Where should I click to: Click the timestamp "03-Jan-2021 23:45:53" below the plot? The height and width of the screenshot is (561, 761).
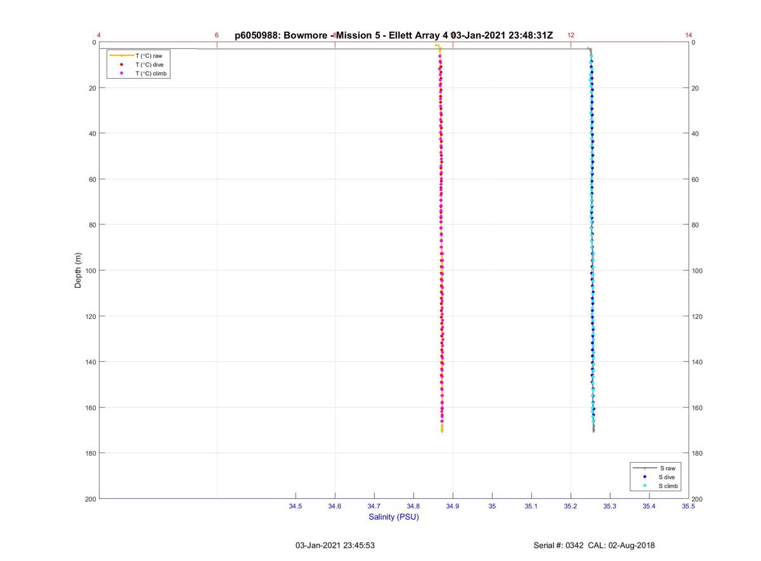click(335, 545)
